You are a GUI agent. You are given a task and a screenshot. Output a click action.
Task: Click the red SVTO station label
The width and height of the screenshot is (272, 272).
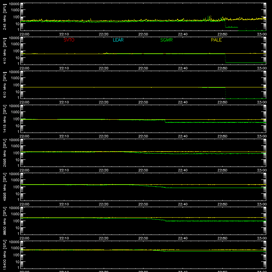pyautogui.click(x=69, y=40)
